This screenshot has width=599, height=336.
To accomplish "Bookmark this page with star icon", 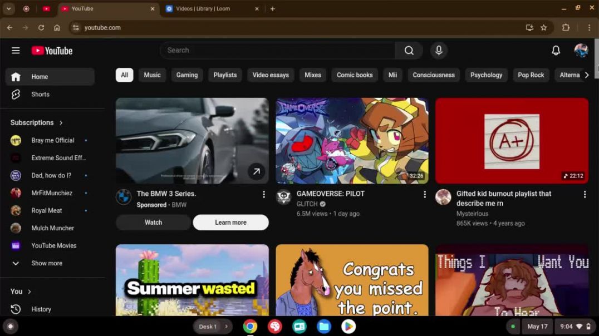I will 543,27.
